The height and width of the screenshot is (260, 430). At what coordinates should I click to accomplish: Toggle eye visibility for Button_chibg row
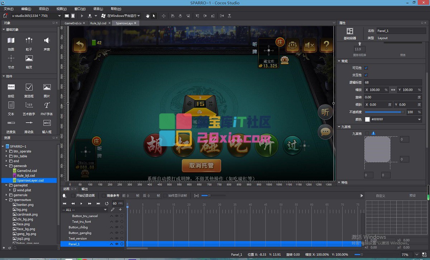coord(116,227)
